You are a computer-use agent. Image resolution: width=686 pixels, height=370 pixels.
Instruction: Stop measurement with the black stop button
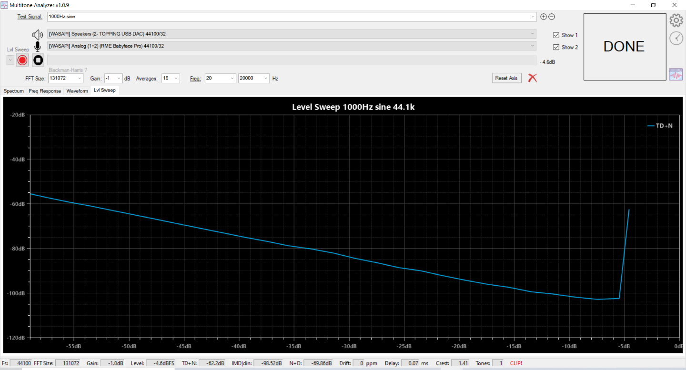(38, 60)
